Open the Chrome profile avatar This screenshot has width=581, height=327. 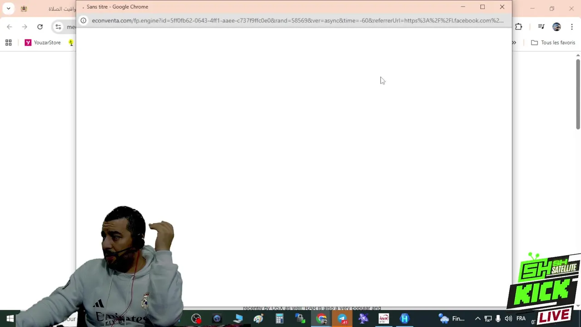(x=556, y=27)
